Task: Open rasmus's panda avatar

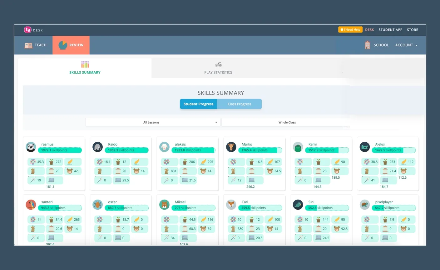Action: coord(31,147)
